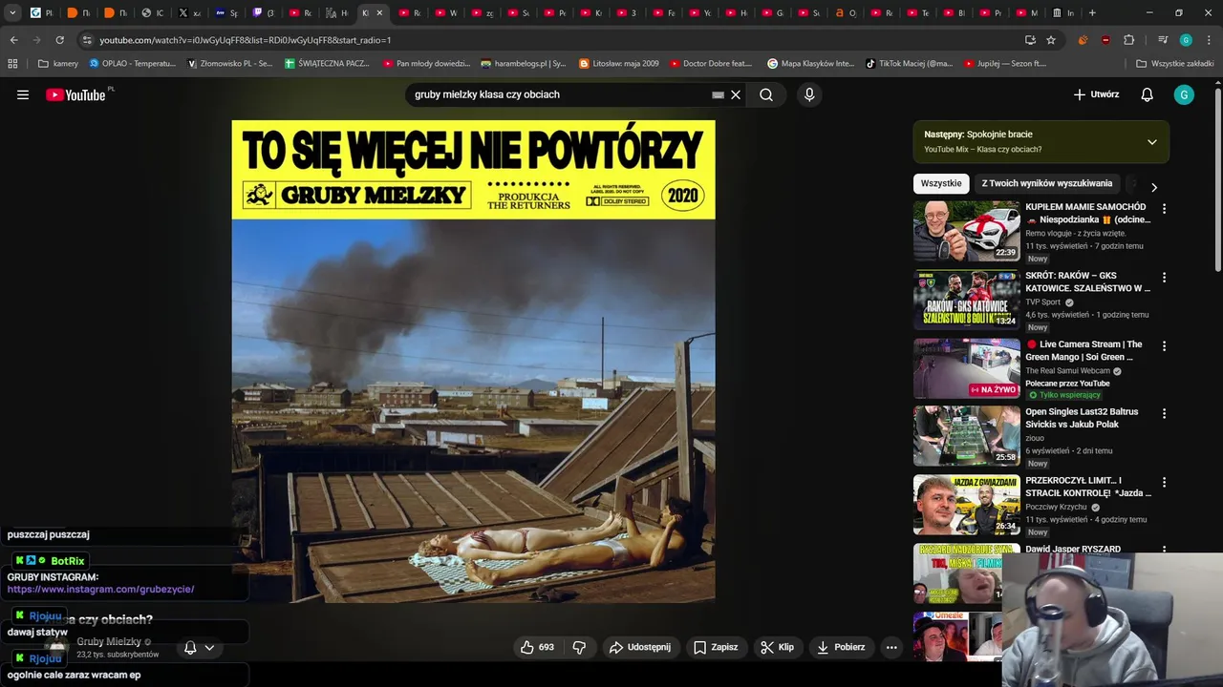Screen dimensions: 1223x687
Task: Select the Wszystkie filter chip
Action: (941, 183)
